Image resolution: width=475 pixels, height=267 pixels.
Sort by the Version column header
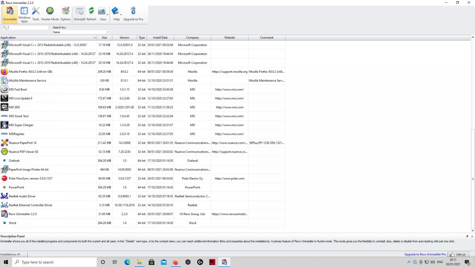point(124,38)
